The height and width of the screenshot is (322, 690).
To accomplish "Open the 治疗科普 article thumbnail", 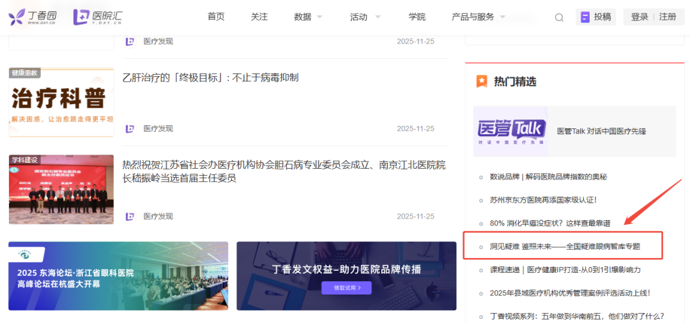I will coord(61,102).
